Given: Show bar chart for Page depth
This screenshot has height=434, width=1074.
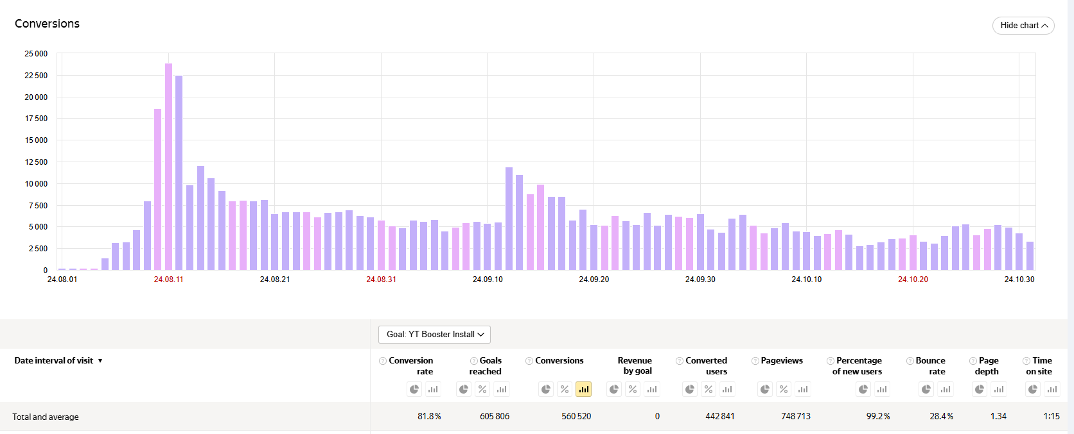Looking at the screenshot, I should [999, 389].
